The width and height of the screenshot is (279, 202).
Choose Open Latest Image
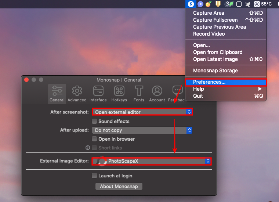click(x=226, y=59)
